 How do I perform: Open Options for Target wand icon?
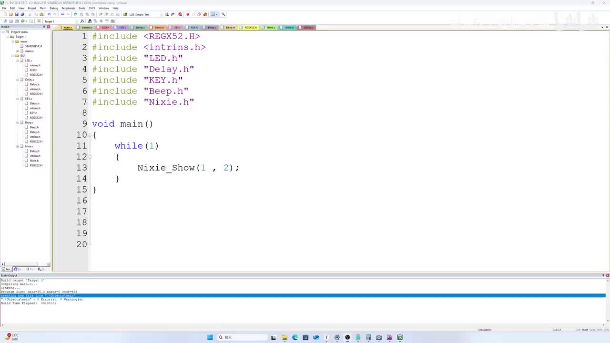click(82, 21)
